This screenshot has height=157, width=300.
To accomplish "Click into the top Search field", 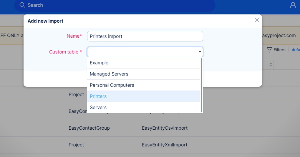I will click(x=118, y=5).
